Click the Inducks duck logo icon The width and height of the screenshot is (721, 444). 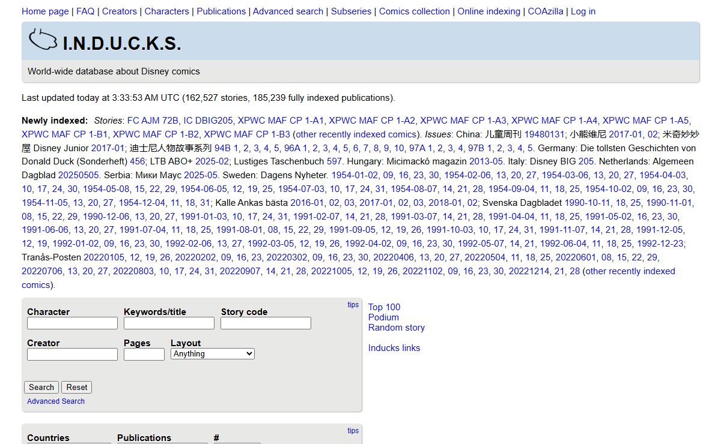coord(43,40)
